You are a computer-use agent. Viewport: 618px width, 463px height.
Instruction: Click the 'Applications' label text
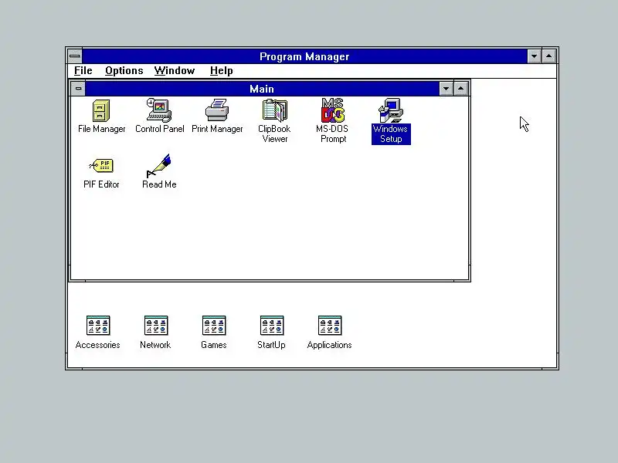[x=330, y=345]
